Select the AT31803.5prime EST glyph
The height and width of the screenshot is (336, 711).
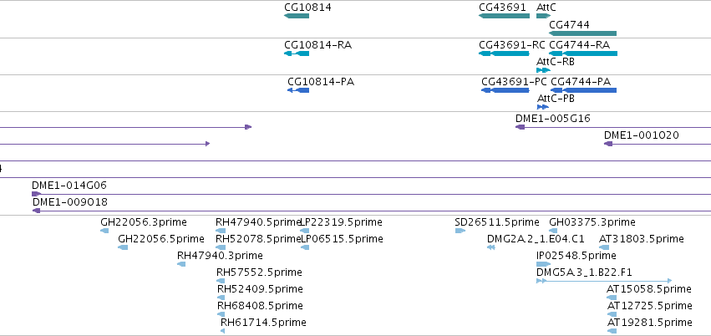604,247
